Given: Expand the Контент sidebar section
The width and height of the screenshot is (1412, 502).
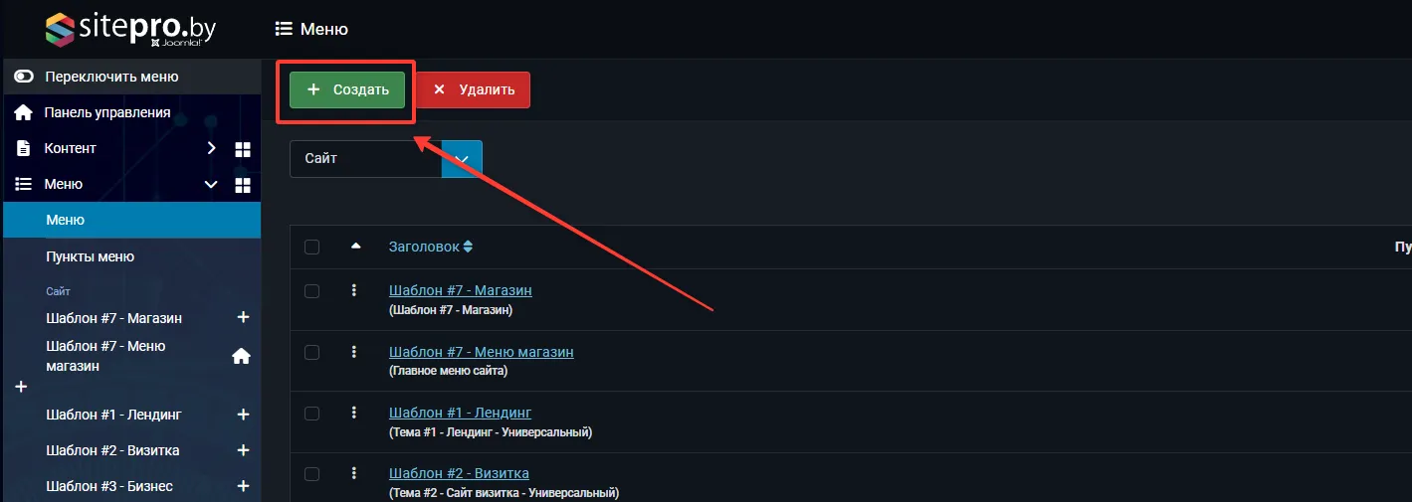Looking at the screenshot, I should point(210,148).
